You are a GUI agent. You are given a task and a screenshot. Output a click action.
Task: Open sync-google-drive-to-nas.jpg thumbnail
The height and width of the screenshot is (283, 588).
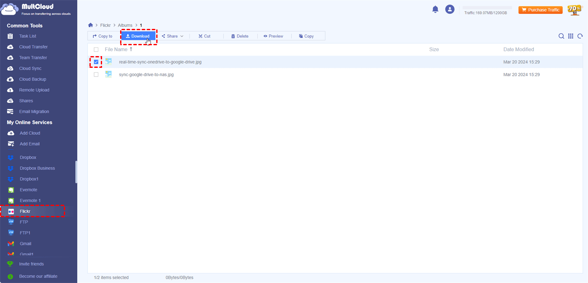[108, 74]
